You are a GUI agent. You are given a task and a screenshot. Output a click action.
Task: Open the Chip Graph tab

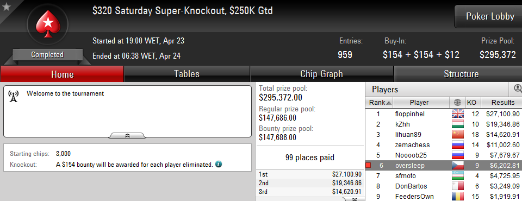(x=321, y=74)
